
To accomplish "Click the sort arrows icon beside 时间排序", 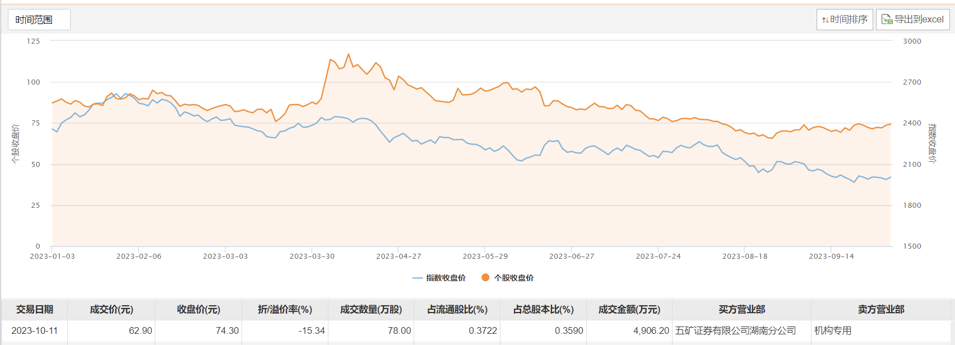I will coord(825,20).
